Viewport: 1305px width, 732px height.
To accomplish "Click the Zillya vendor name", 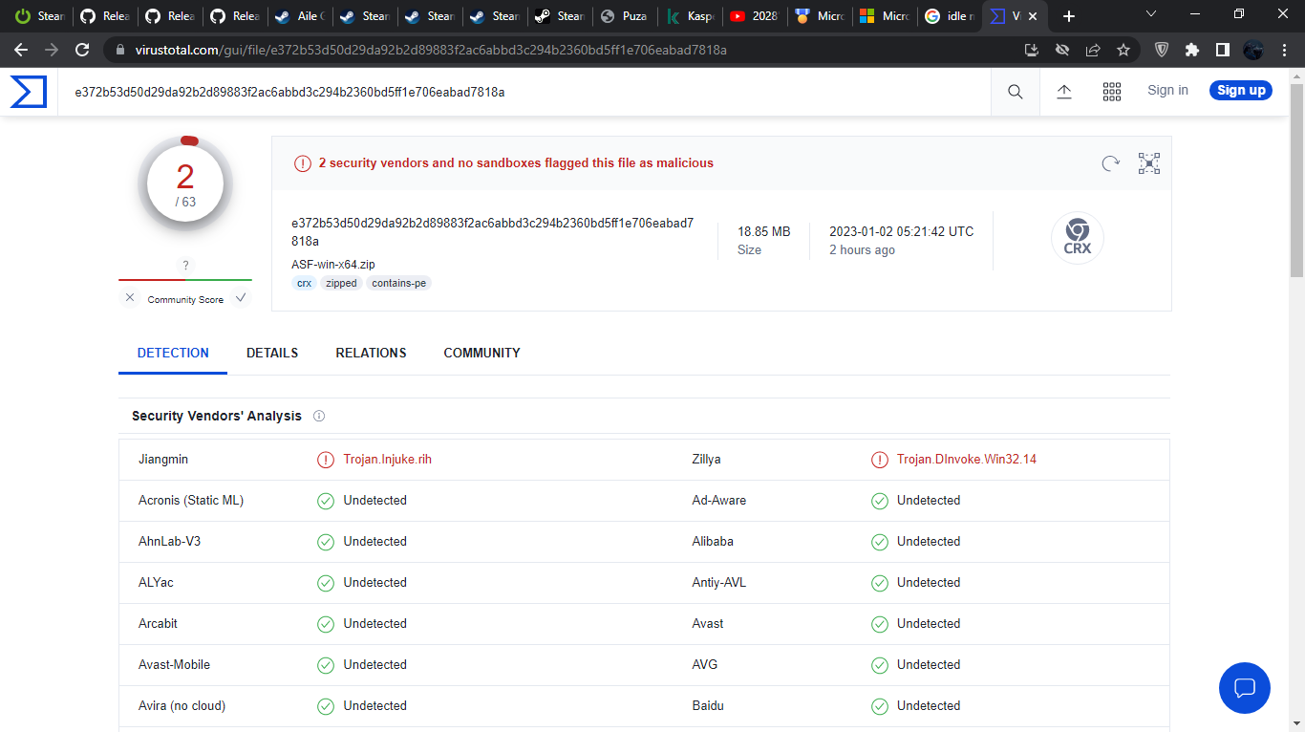I will coord(706,460).
